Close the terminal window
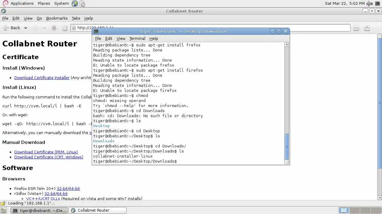The width and height of the screenshot is (382, 214). point(286,31)
